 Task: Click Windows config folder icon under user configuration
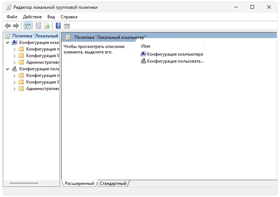point(21,82)
